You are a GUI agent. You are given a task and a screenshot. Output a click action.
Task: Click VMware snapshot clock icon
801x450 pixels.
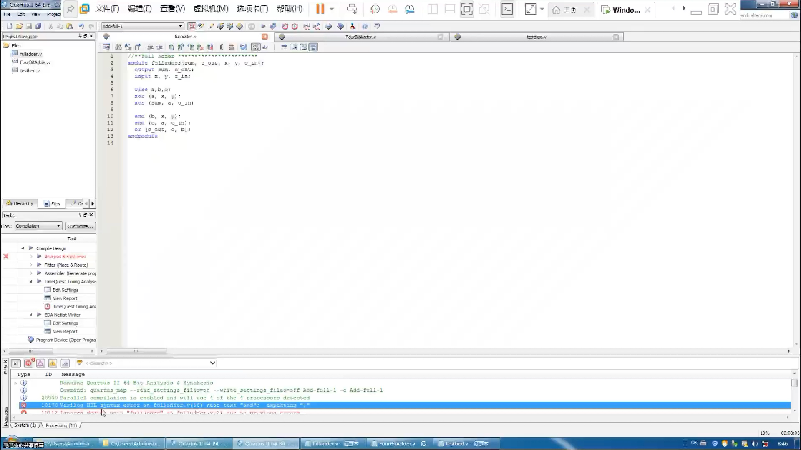[x=375, y=9]
